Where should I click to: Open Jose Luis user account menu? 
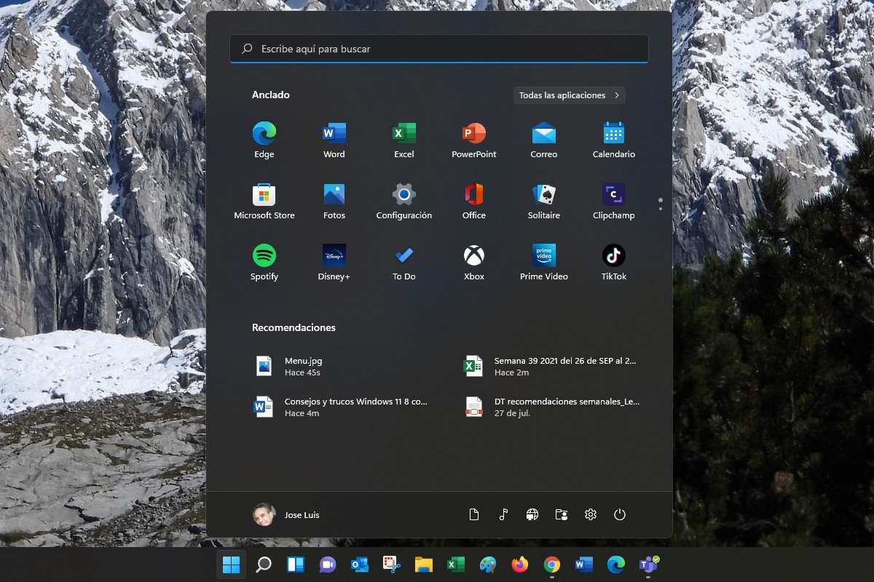point(286,515)
